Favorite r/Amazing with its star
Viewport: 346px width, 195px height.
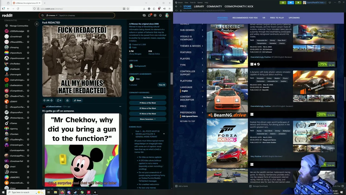click(28, 47)
